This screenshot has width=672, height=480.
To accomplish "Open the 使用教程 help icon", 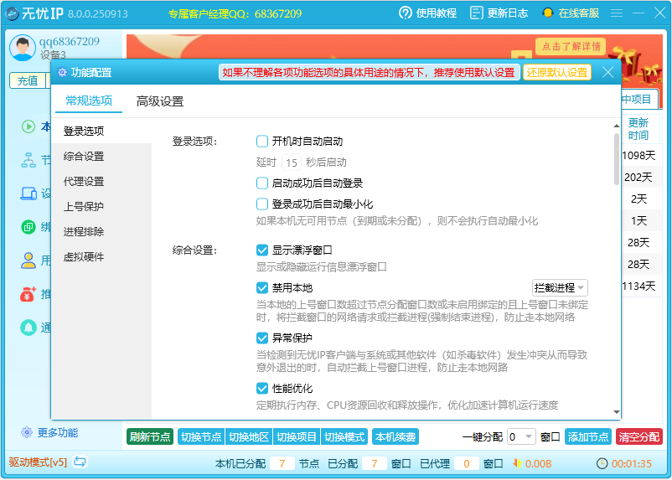I will click(x=405, y=13).
